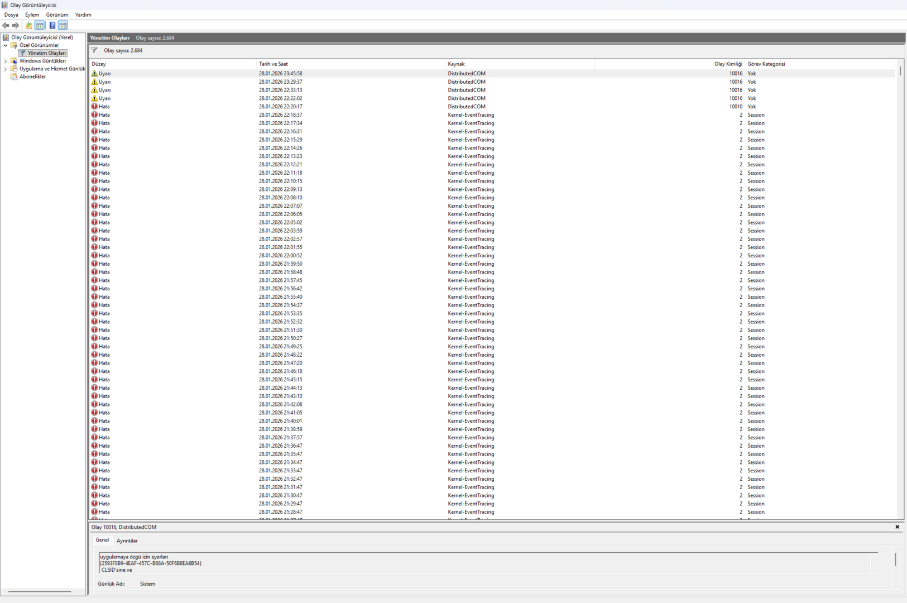Close the Olay 10016 details pane
This screenshot has width=907, height=603.
tap(898, 527)
